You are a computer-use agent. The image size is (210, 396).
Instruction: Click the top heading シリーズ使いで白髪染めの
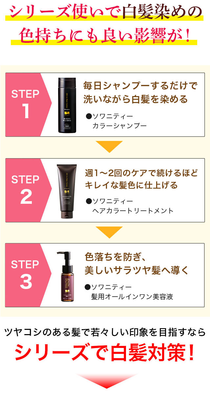(105, 13)
